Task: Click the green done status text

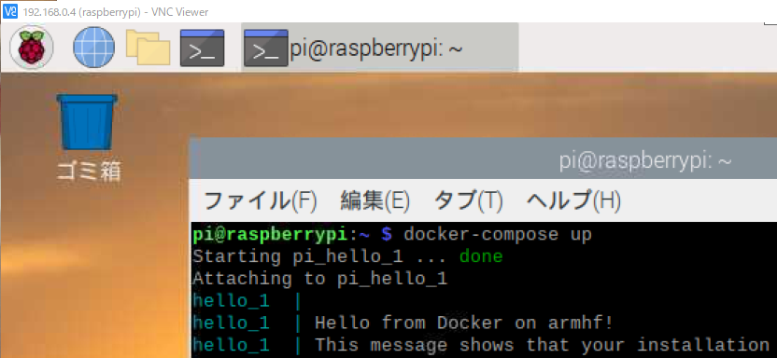Action: click(481, 256)
